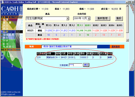Open the 倉位 positions menu item
The image size is (135, 97).
[6, 38]
